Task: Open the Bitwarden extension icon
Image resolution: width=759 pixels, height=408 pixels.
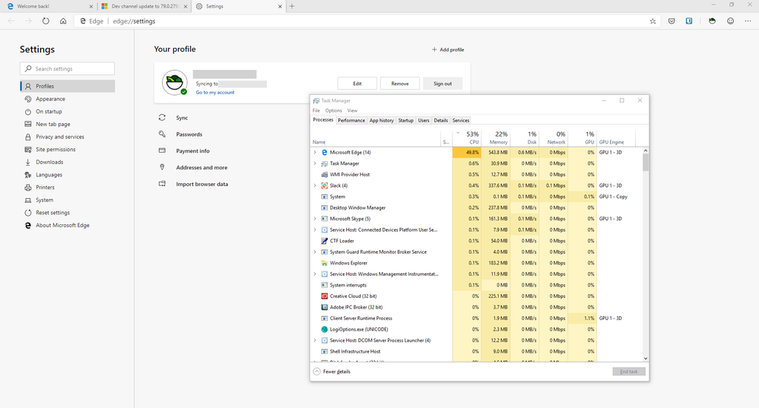Action: point(689,21)
